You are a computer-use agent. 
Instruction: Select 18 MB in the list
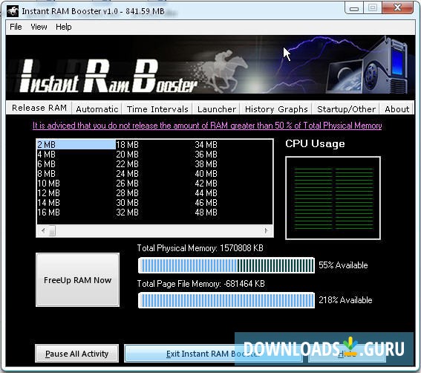click(127, 145)
